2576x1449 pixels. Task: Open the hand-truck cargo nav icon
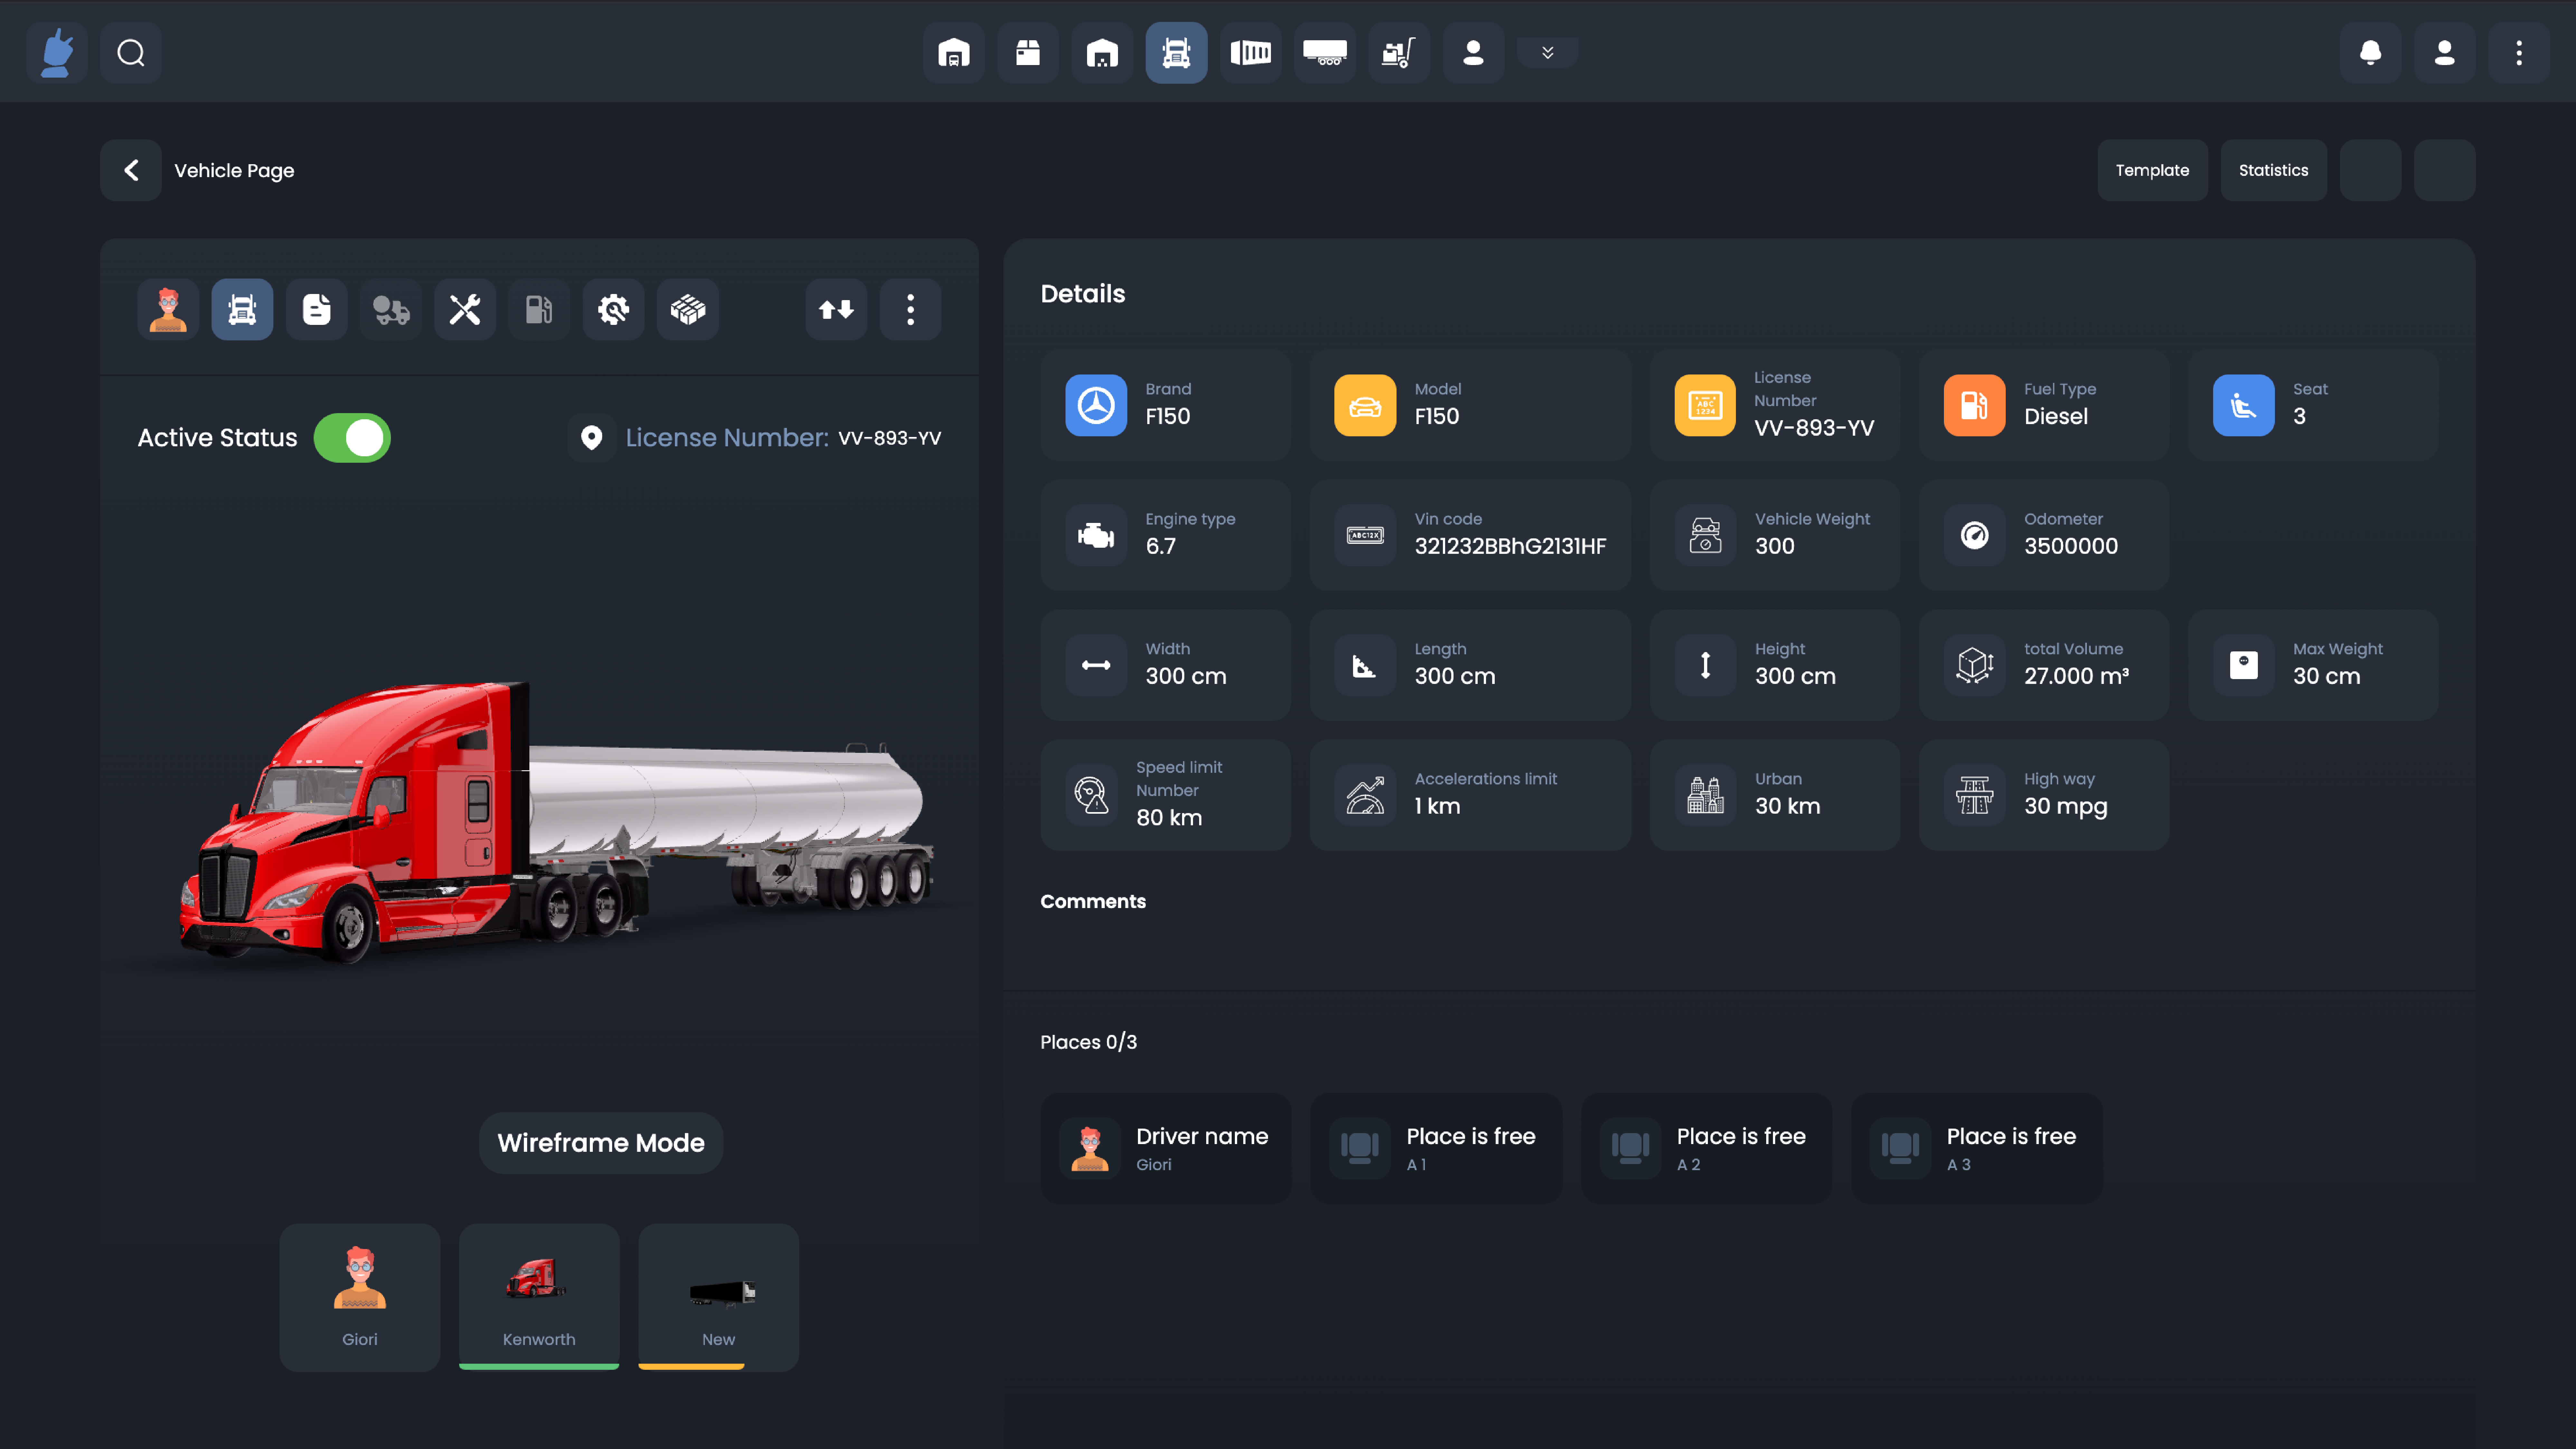coord(1399,53)
